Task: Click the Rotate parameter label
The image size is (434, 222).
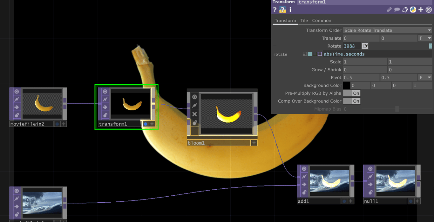Action: (x=334, y=46)
